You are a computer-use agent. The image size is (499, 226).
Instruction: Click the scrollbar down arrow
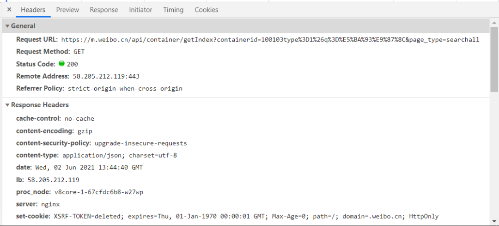tap(494, 220)
